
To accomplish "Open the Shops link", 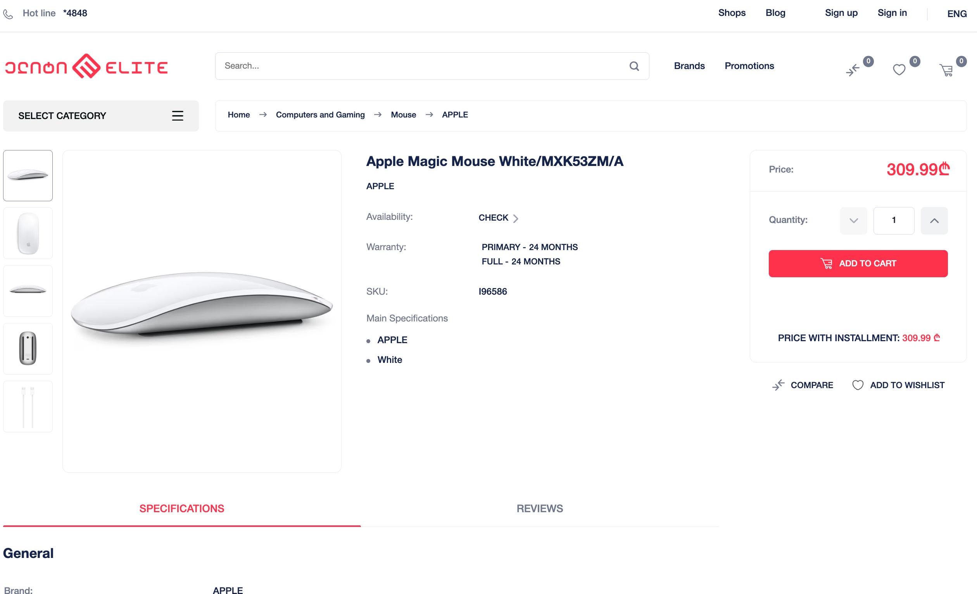I will click(x=732, y=13).
